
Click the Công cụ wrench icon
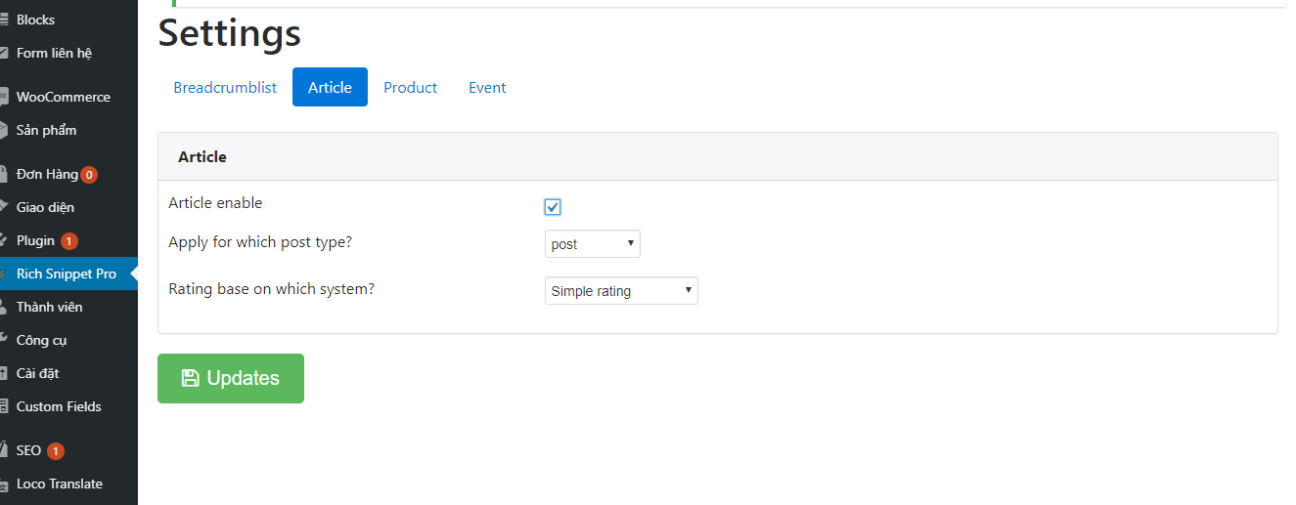pos(4,340)
